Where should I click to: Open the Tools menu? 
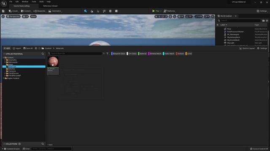pos(34,2)
